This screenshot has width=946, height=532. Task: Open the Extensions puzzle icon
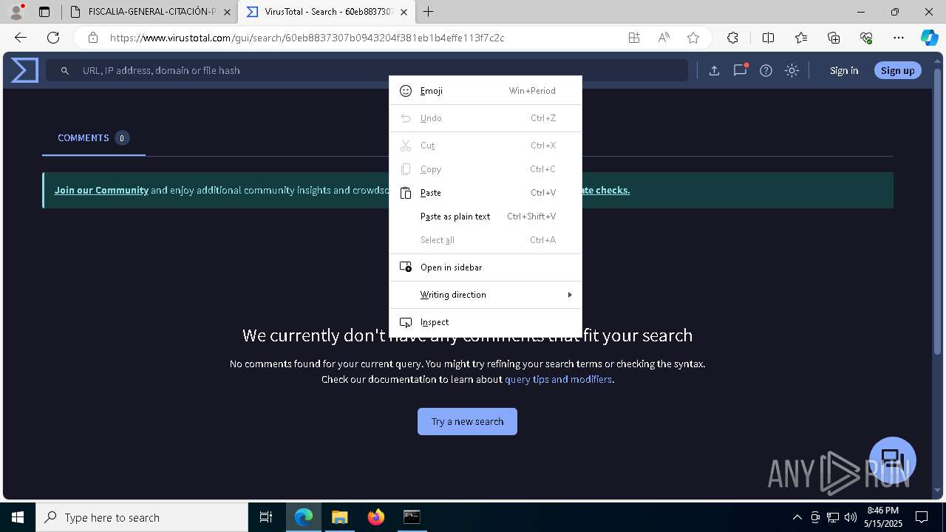[732, 38]
